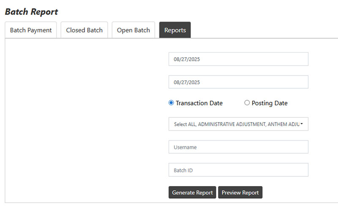The image size is (338, 224).
Task: Go to the Open Batch tab
Action: pos(133,30)
